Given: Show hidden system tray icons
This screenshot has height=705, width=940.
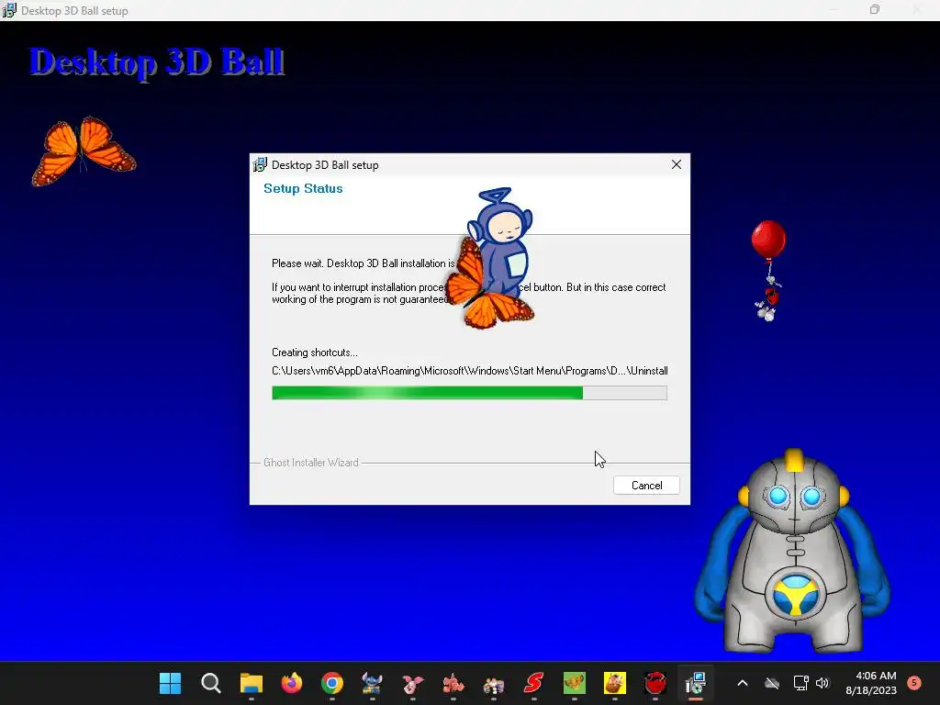Looking at the screenshot, I should coord(742,683).
